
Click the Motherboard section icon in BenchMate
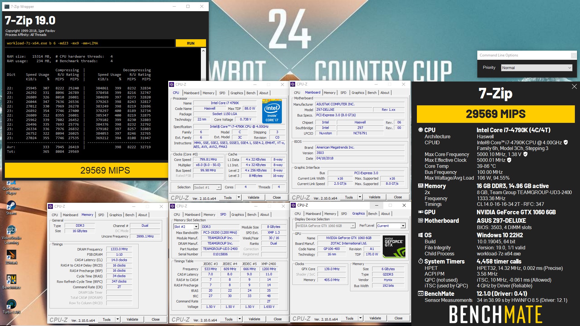pos(420,220)
